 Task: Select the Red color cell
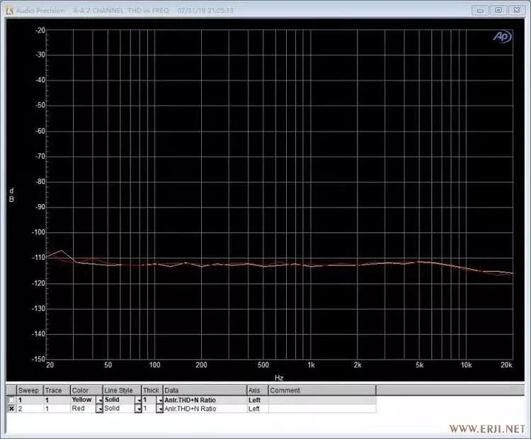pyautogui.click(x=83, y=409)
